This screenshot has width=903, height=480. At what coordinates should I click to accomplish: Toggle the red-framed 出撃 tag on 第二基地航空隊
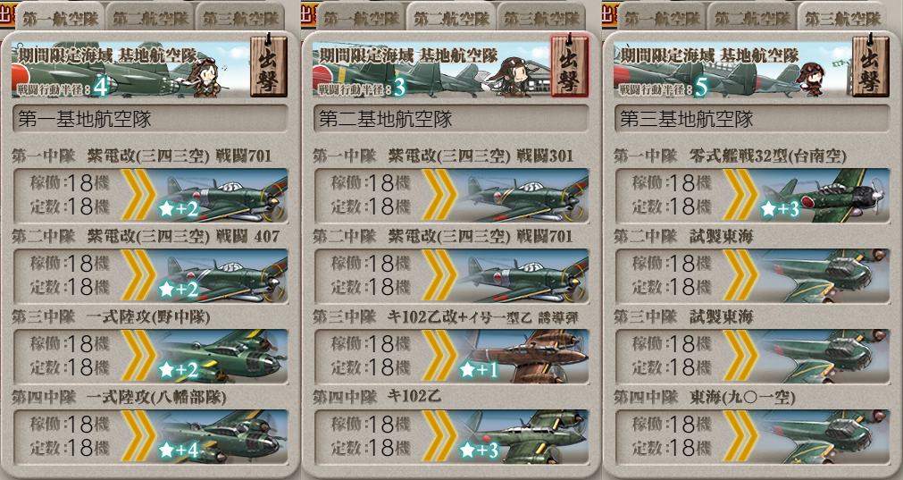(569, 65)
